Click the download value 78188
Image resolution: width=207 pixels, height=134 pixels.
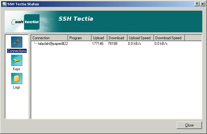coord(113,44)
